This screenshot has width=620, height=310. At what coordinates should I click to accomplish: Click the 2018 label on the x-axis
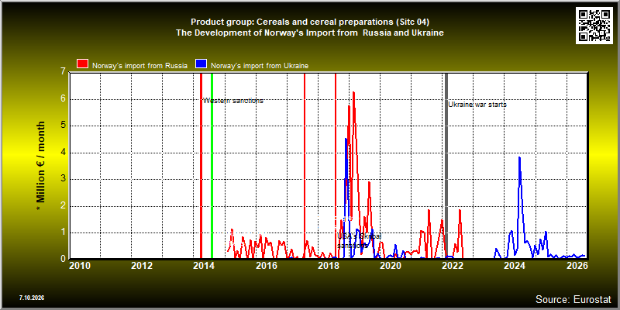point(328,266)
